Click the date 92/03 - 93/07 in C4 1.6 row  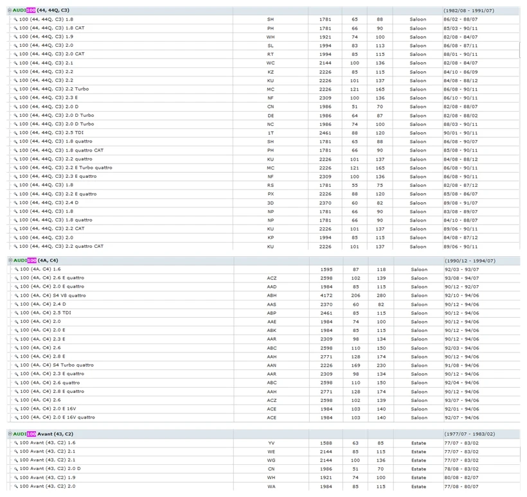(462, 269)
